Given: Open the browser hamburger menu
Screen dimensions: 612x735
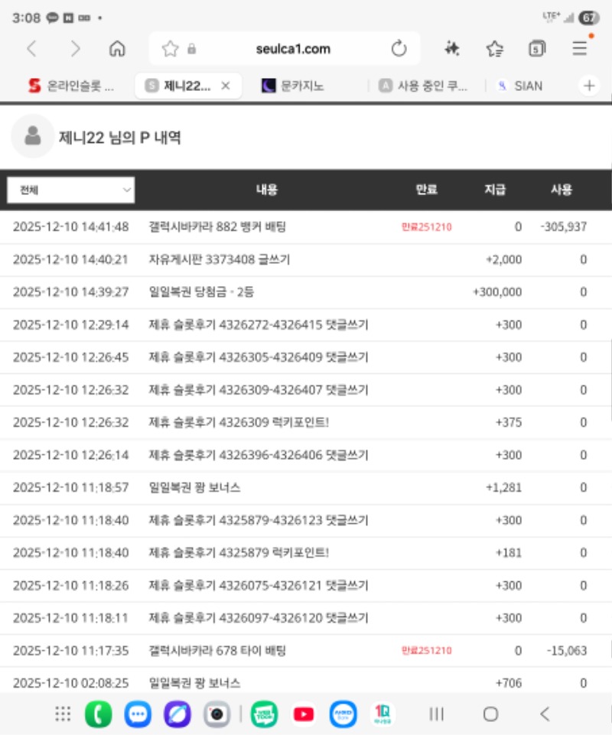Looking at the screenshot, I should (580, 49).
